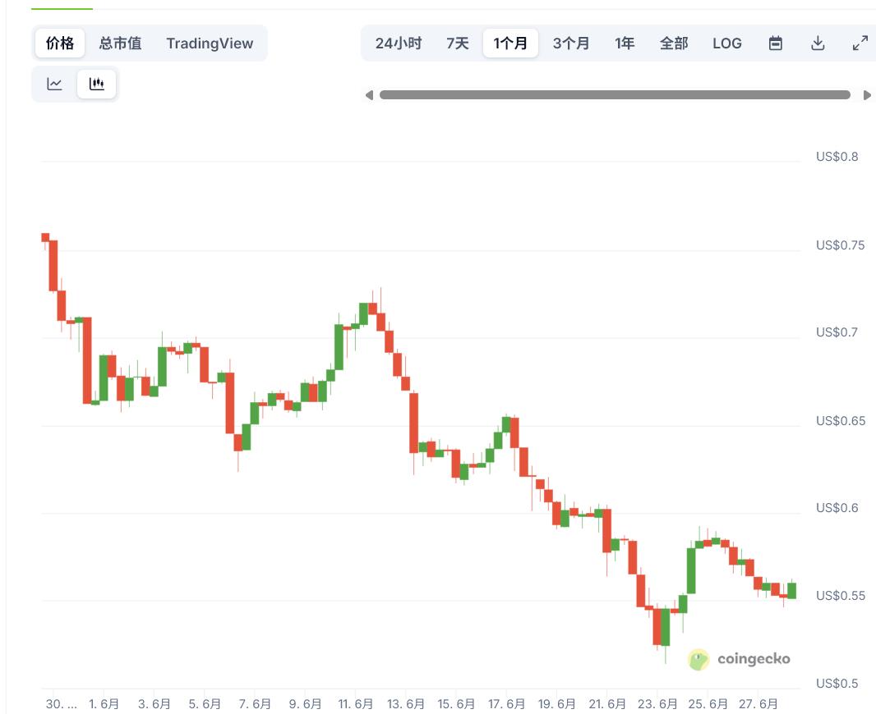Click the CoinGecko logo watermark

click(x=740, y=659)
